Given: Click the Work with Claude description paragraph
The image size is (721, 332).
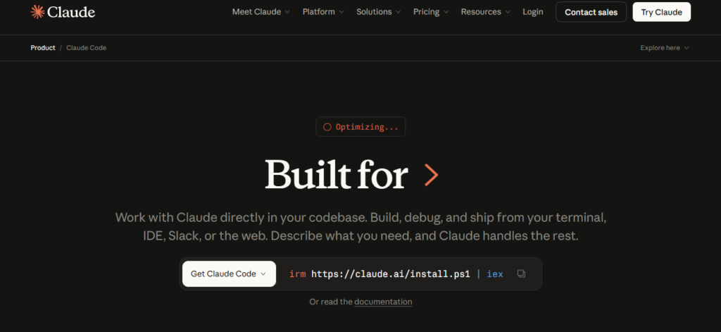Looking at the screenshot, I should [360, 226].
